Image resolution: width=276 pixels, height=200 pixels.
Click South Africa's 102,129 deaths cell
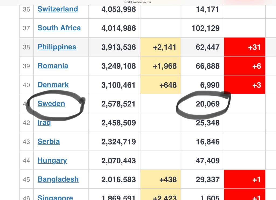tap(205, 28)
